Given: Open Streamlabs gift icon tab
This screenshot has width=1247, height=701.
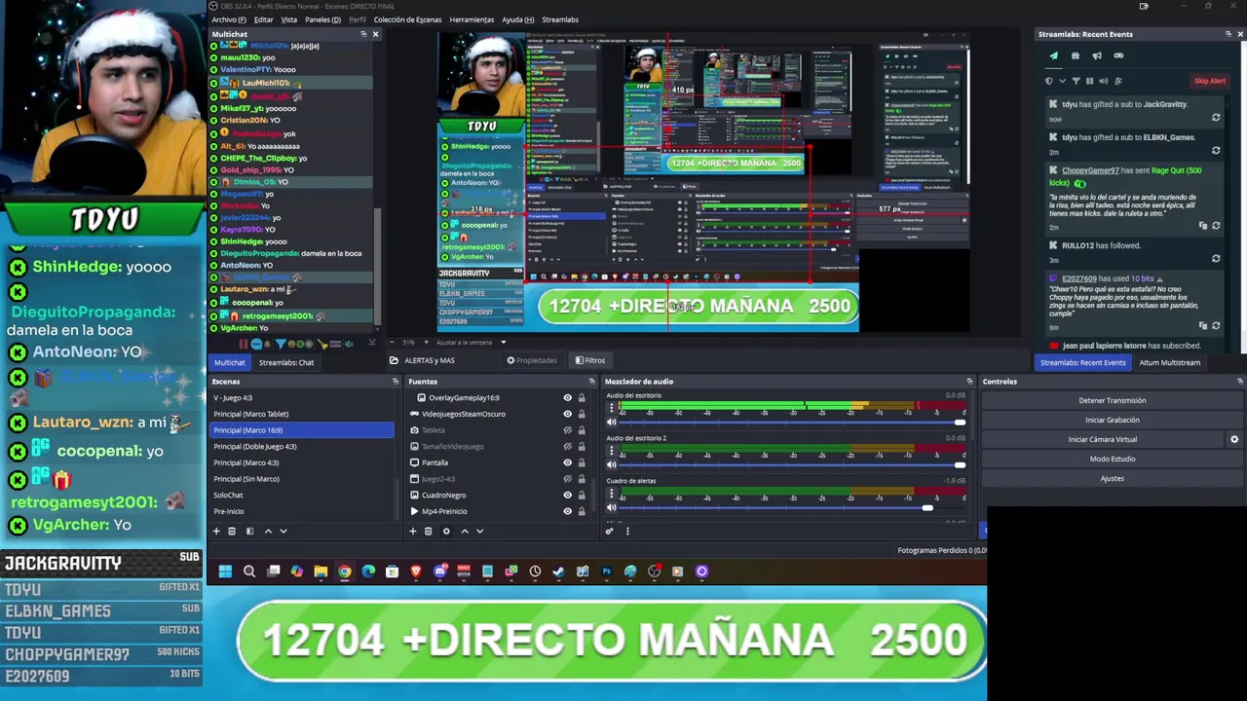Looking at the screenshot, I should [1076, 56].
